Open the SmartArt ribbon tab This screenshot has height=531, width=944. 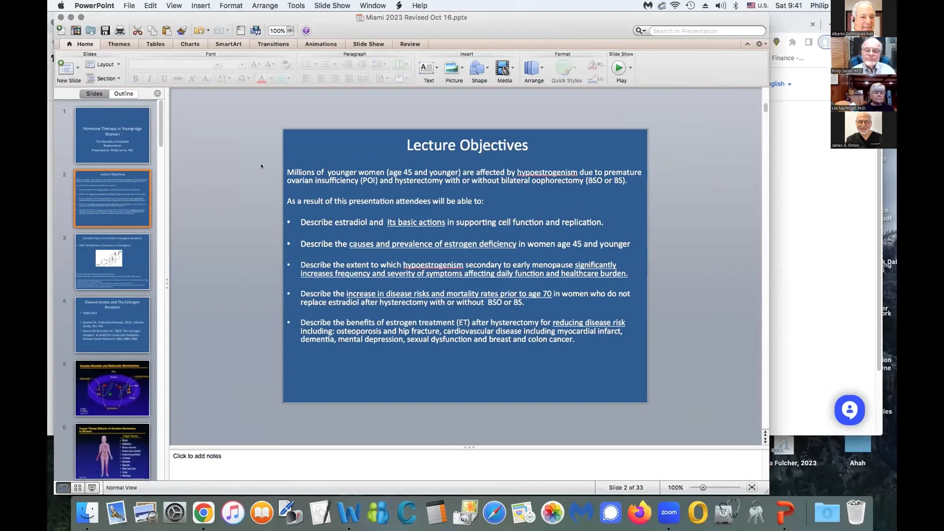tap(229, 44)
